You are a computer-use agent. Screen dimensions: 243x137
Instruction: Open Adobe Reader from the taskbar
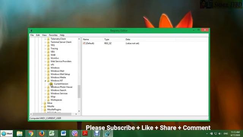85,134
